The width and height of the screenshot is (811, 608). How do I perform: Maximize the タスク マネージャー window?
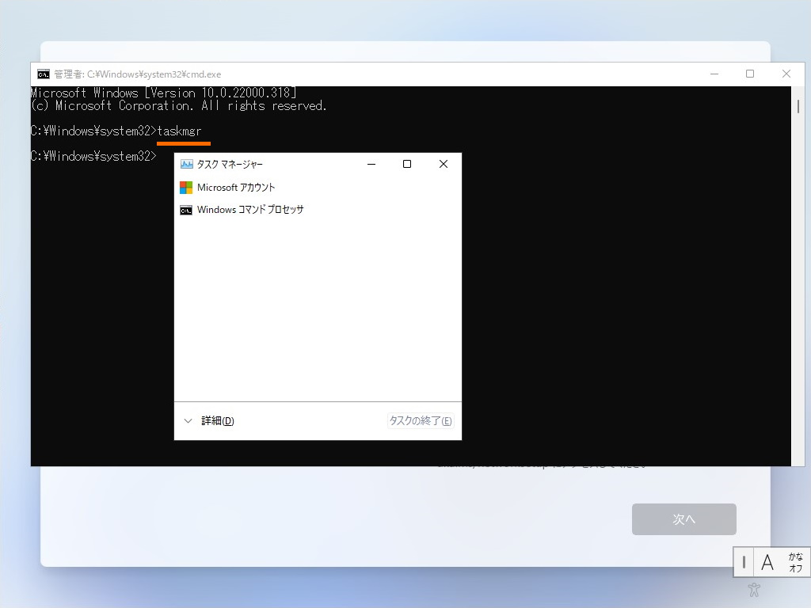(406, 164)
